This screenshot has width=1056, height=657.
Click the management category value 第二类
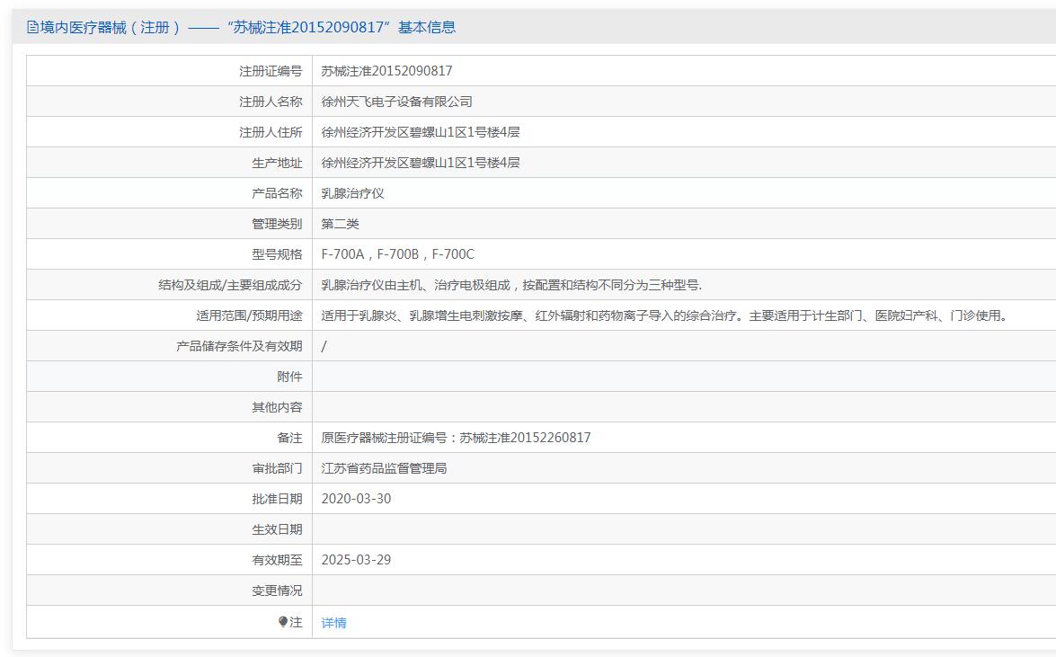340,224
